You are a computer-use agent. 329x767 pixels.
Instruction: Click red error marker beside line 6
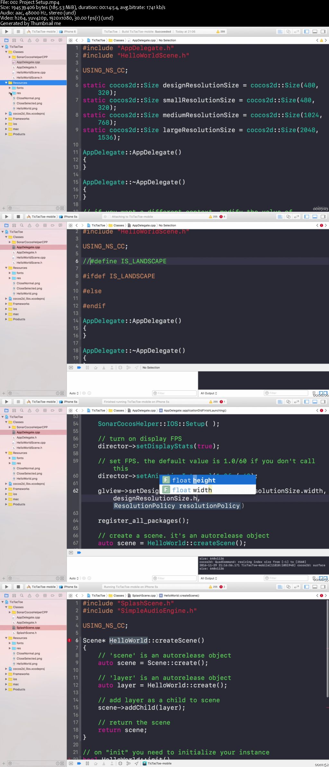click(x=69, y=640)
